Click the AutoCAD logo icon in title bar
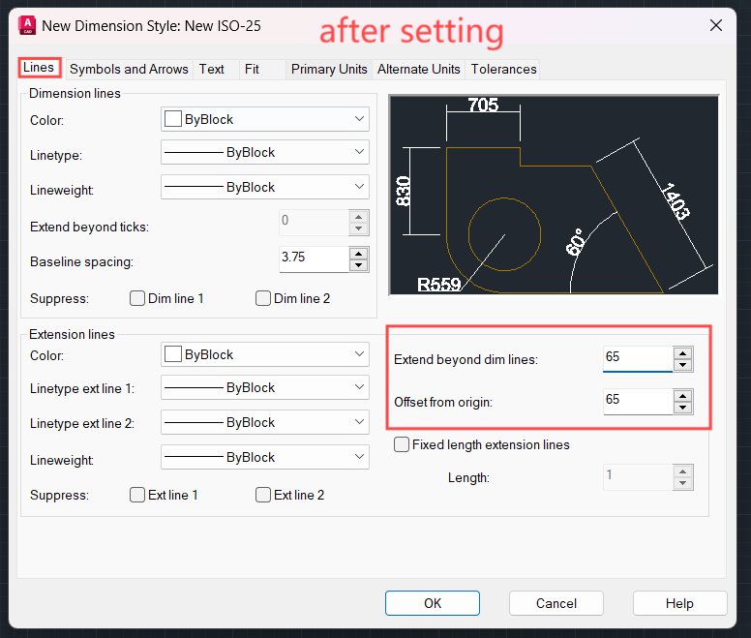This screenshot has width=751, height=638. pyautogui.click(x=30, y=25)
